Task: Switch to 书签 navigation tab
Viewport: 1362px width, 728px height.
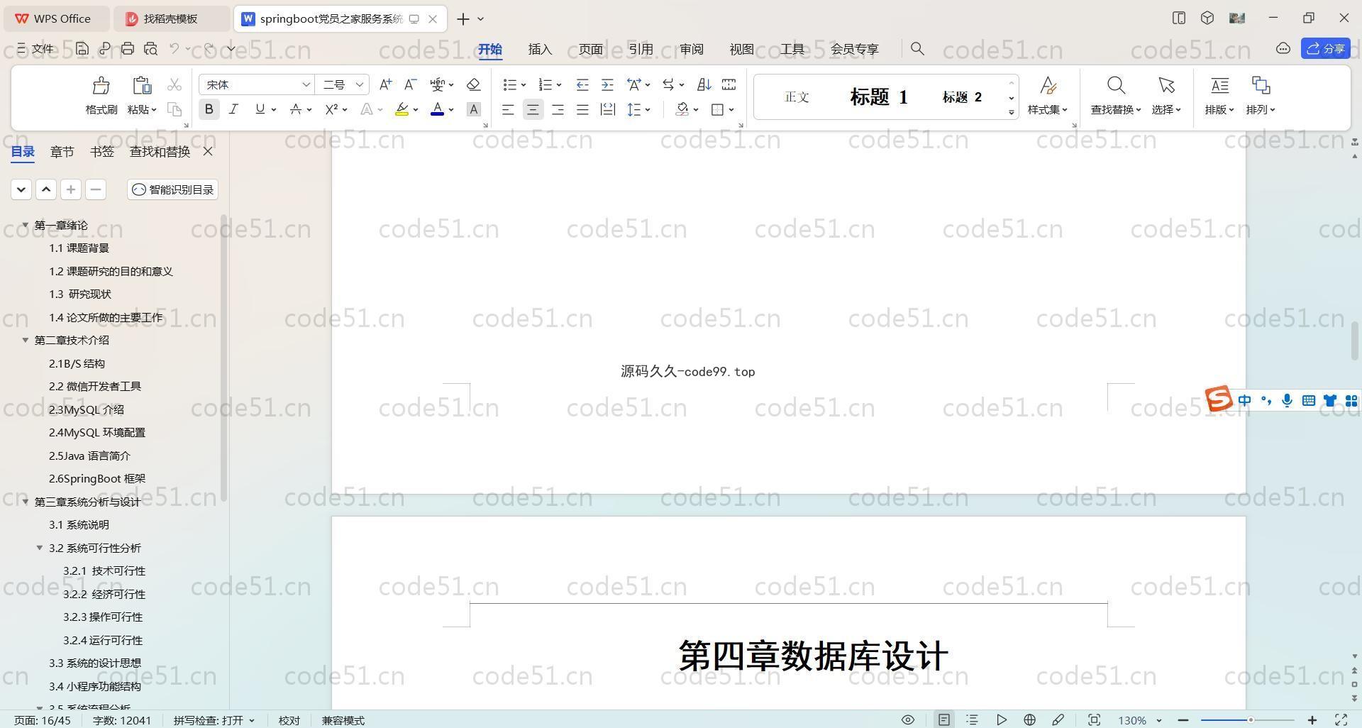Action: [x=101, y=151]
